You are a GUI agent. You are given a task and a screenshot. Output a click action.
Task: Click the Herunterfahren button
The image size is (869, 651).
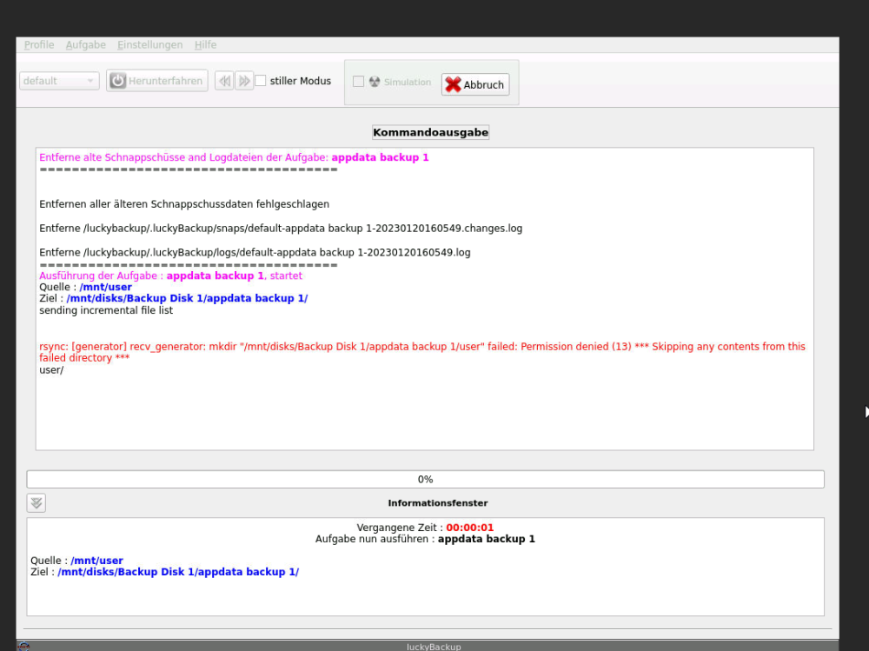(x=156, y=81)
